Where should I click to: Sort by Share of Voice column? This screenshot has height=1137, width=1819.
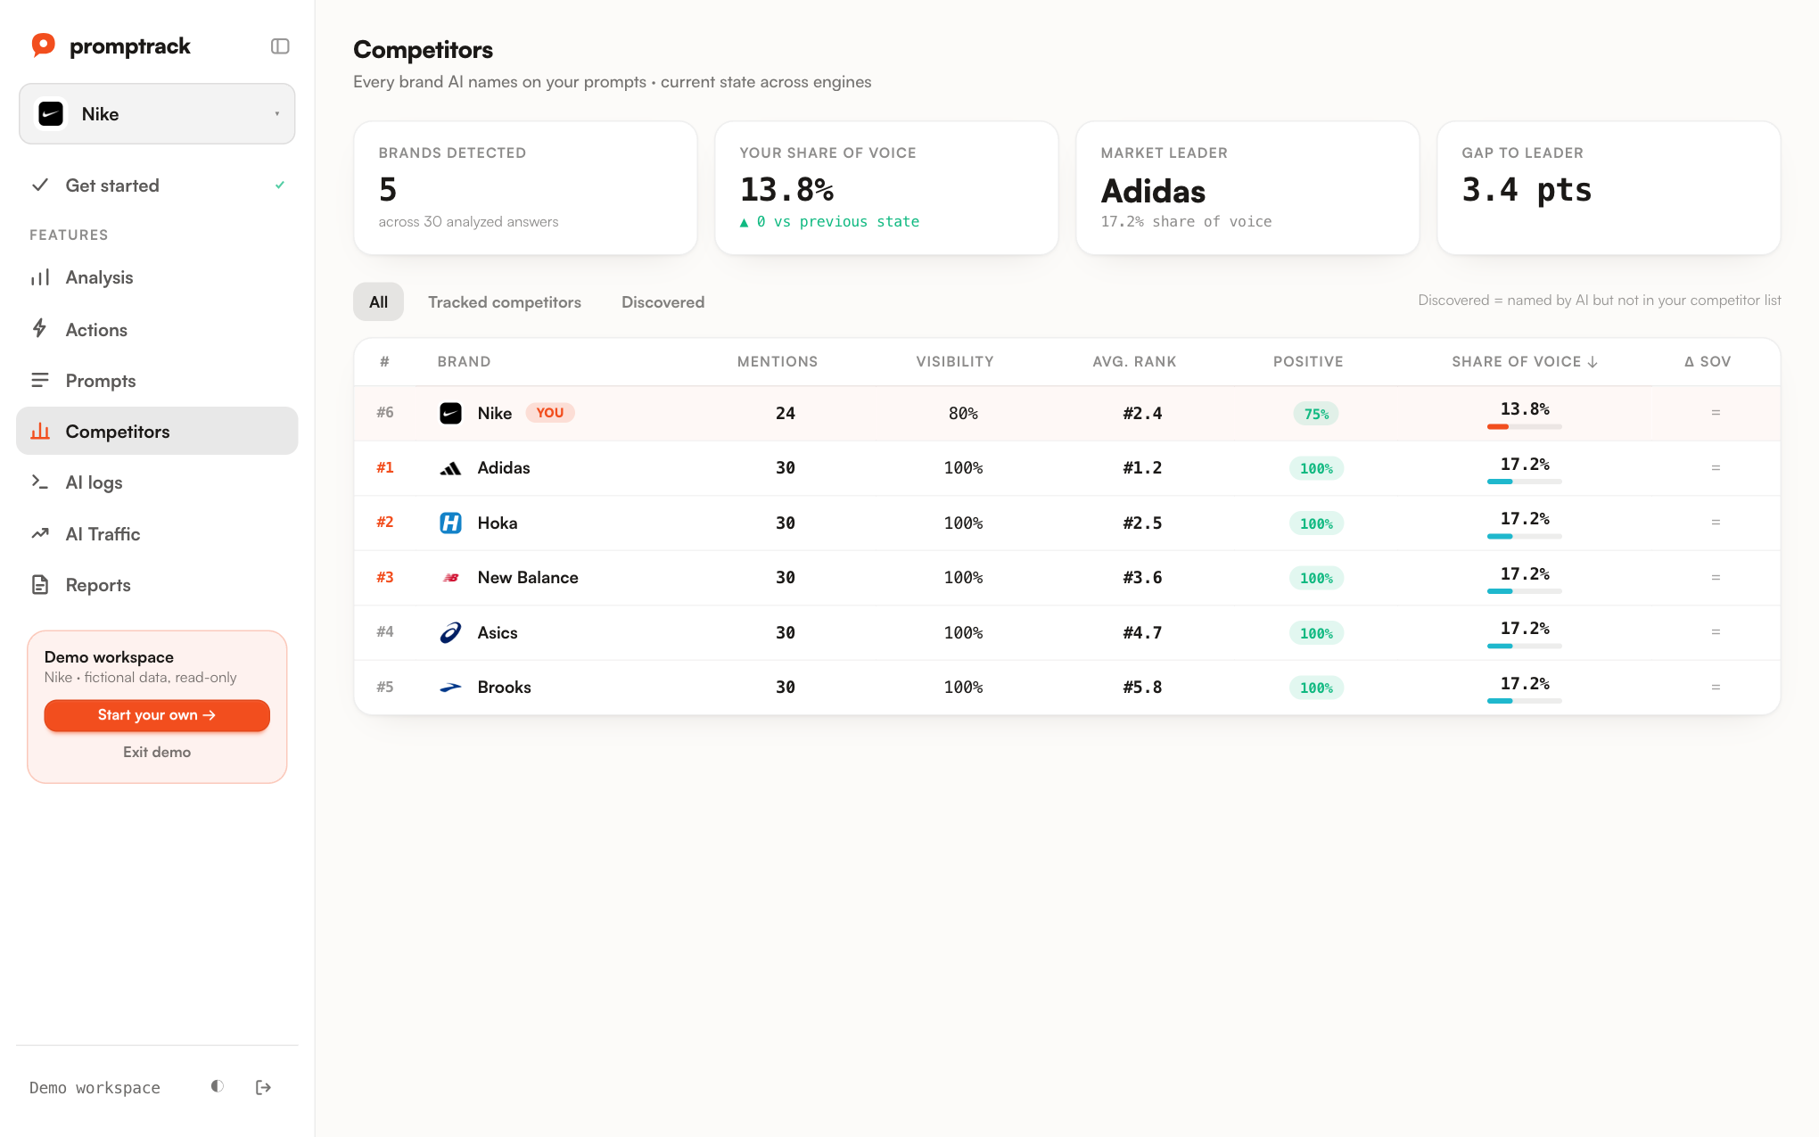click(1525, 361)
